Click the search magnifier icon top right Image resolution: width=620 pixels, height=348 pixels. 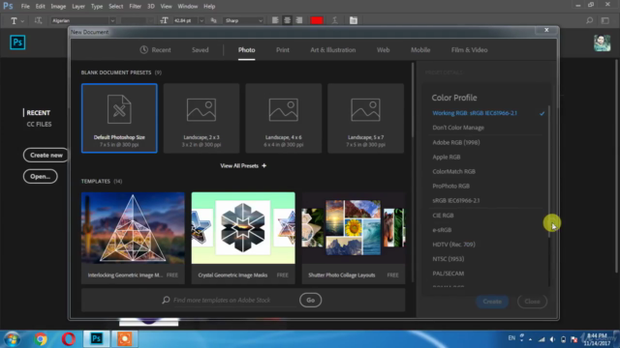[590, 20]
